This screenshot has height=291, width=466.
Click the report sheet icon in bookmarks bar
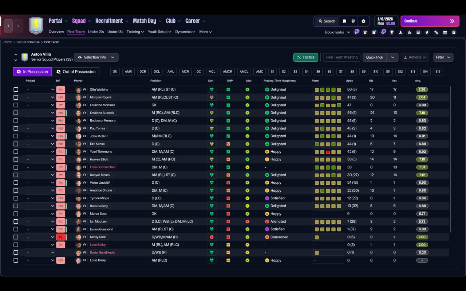click(x=418, y=32)
